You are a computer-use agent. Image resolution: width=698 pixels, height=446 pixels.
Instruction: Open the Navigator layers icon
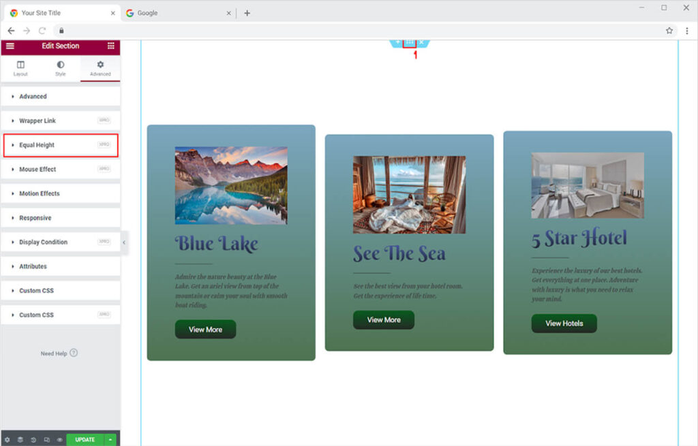coord(20,440)
